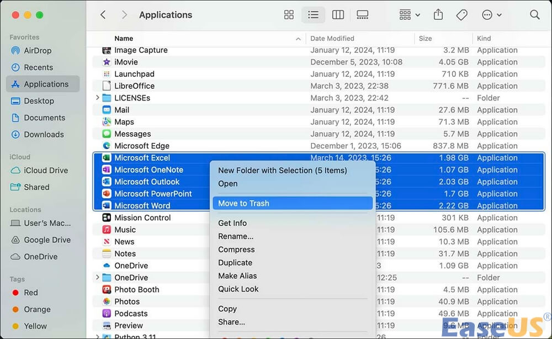Viewport: 552px width, 339px height.
Task: Switch to icon grid view
Action: point(289,15)
